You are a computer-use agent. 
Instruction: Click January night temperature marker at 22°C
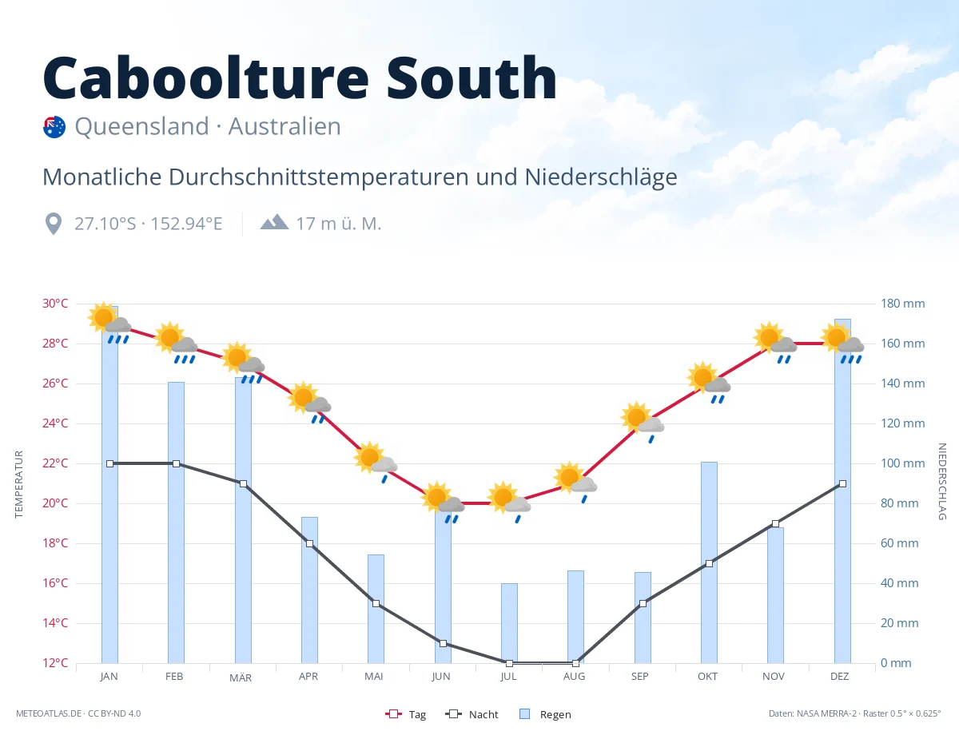coord(109,463)
